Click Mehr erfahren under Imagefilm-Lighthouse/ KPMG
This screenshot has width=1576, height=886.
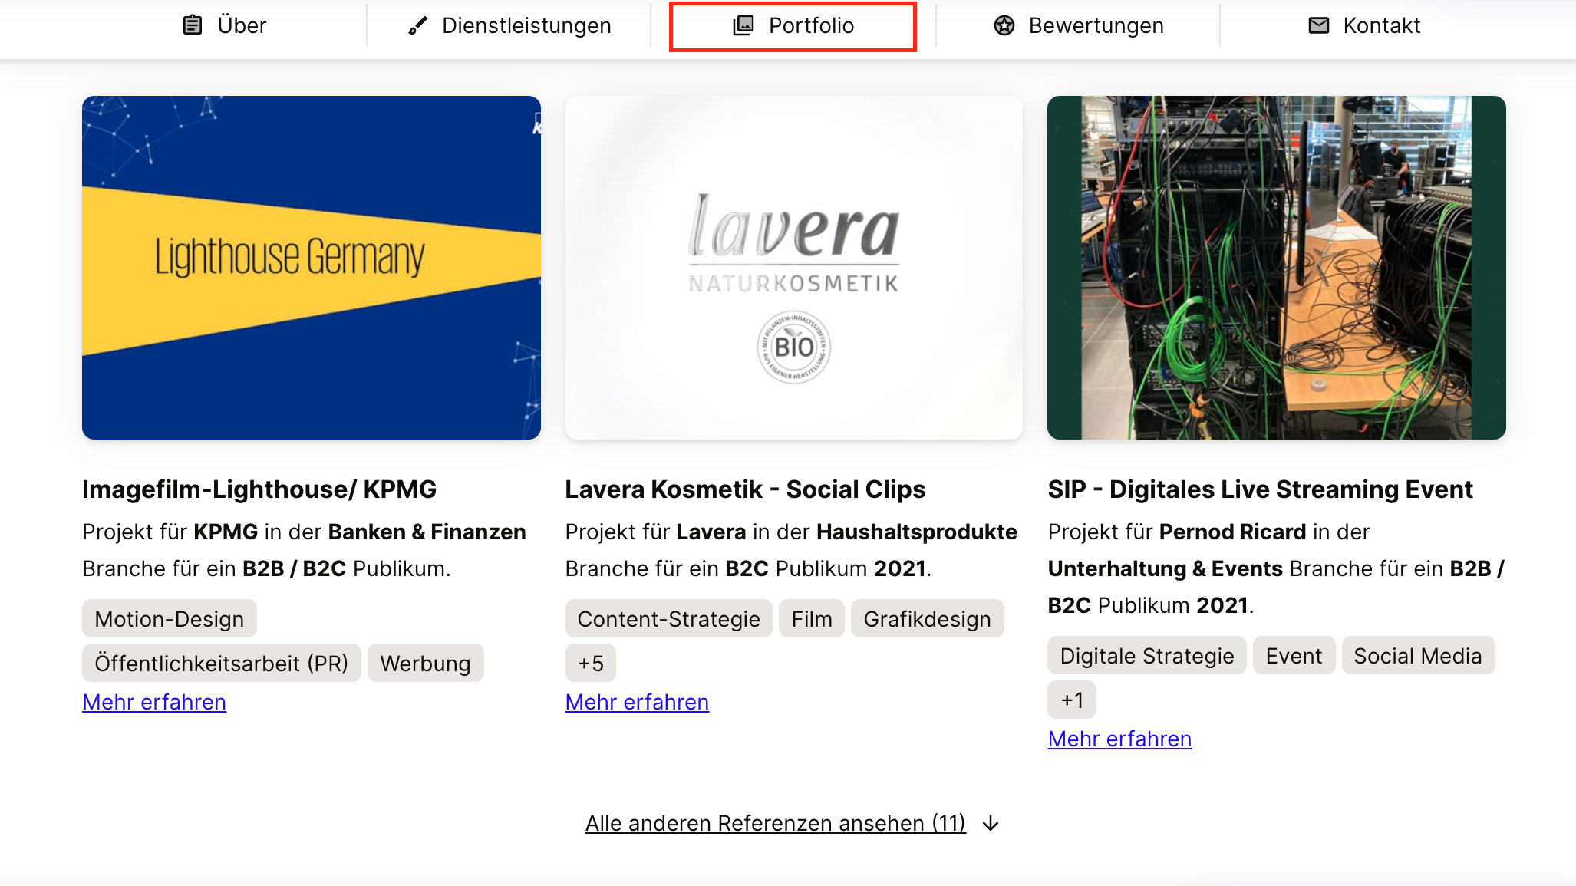pyautogui.click(x=154, y=702)
